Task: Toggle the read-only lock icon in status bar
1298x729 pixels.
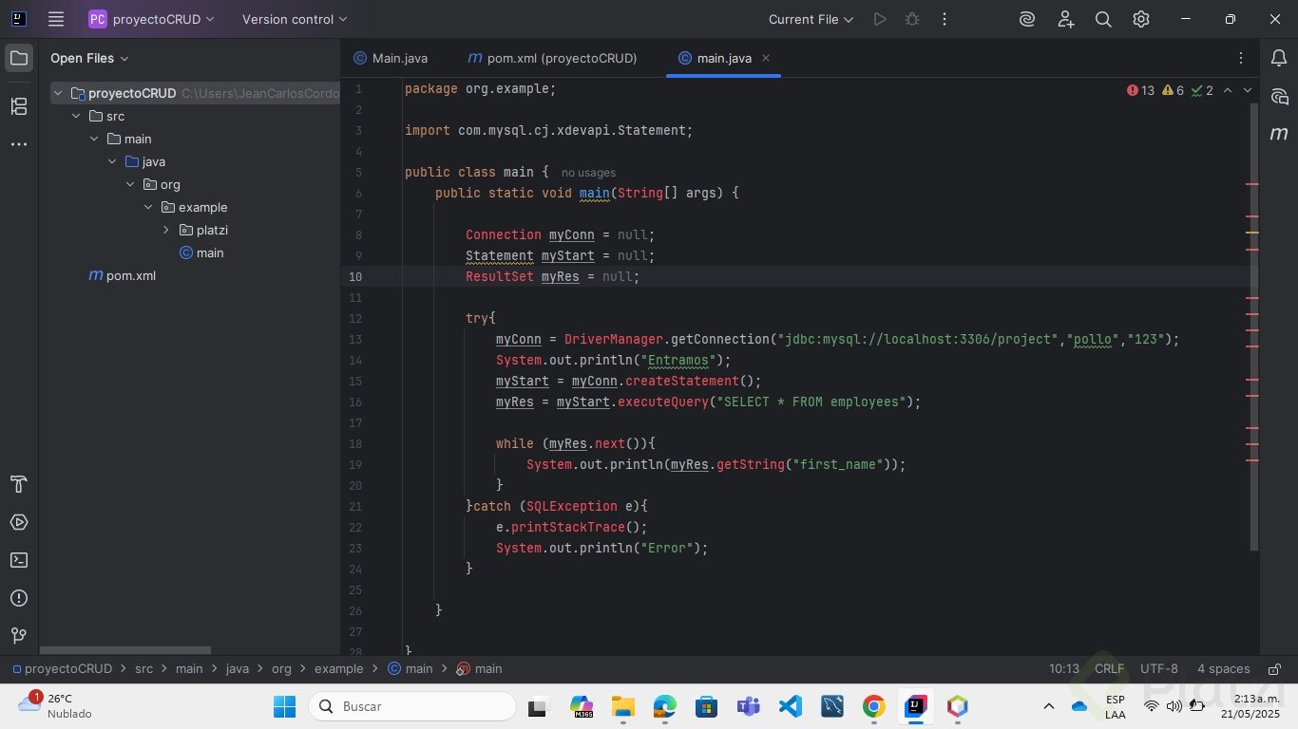Action: pos(1272,669)
